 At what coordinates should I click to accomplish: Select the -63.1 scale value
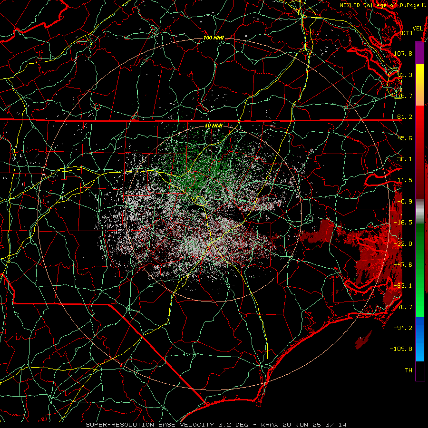click(x=403, y=285)
